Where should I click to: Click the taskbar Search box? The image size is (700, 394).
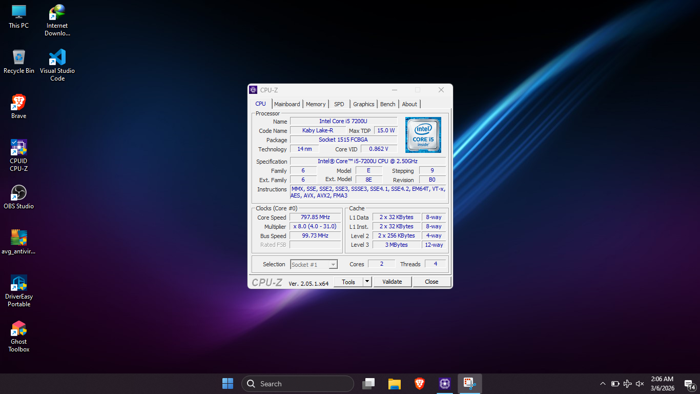click(298, 384)
